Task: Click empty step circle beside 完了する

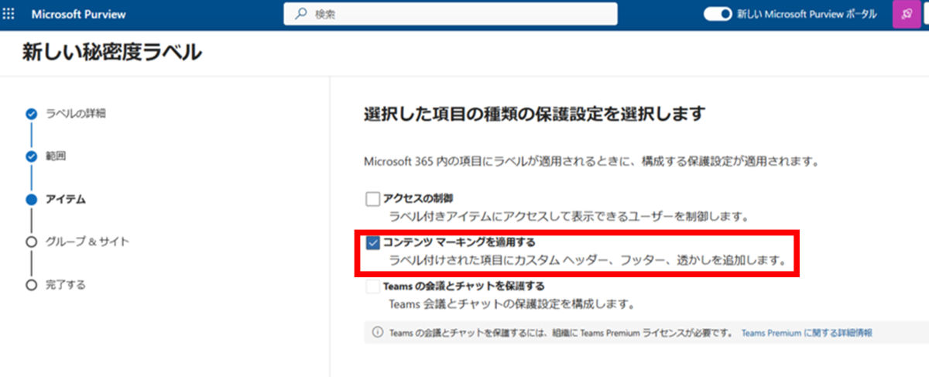Action: click(31, 285)
